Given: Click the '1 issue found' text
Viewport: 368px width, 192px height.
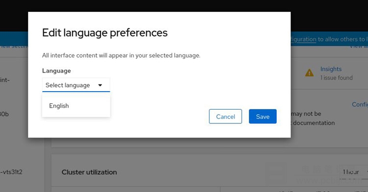Looking at the screenshot, I should pos(337,78).
